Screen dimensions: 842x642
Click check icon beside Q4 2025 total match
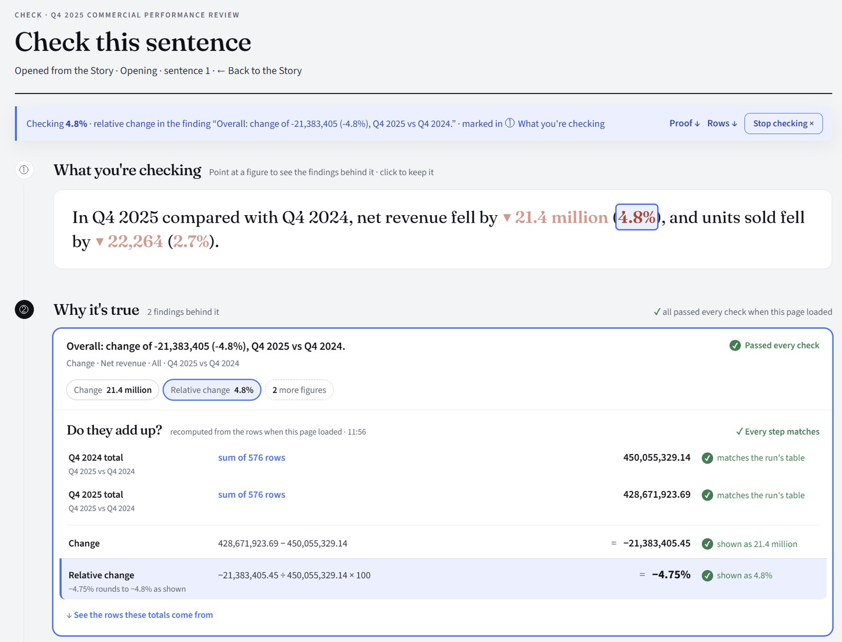707,495
